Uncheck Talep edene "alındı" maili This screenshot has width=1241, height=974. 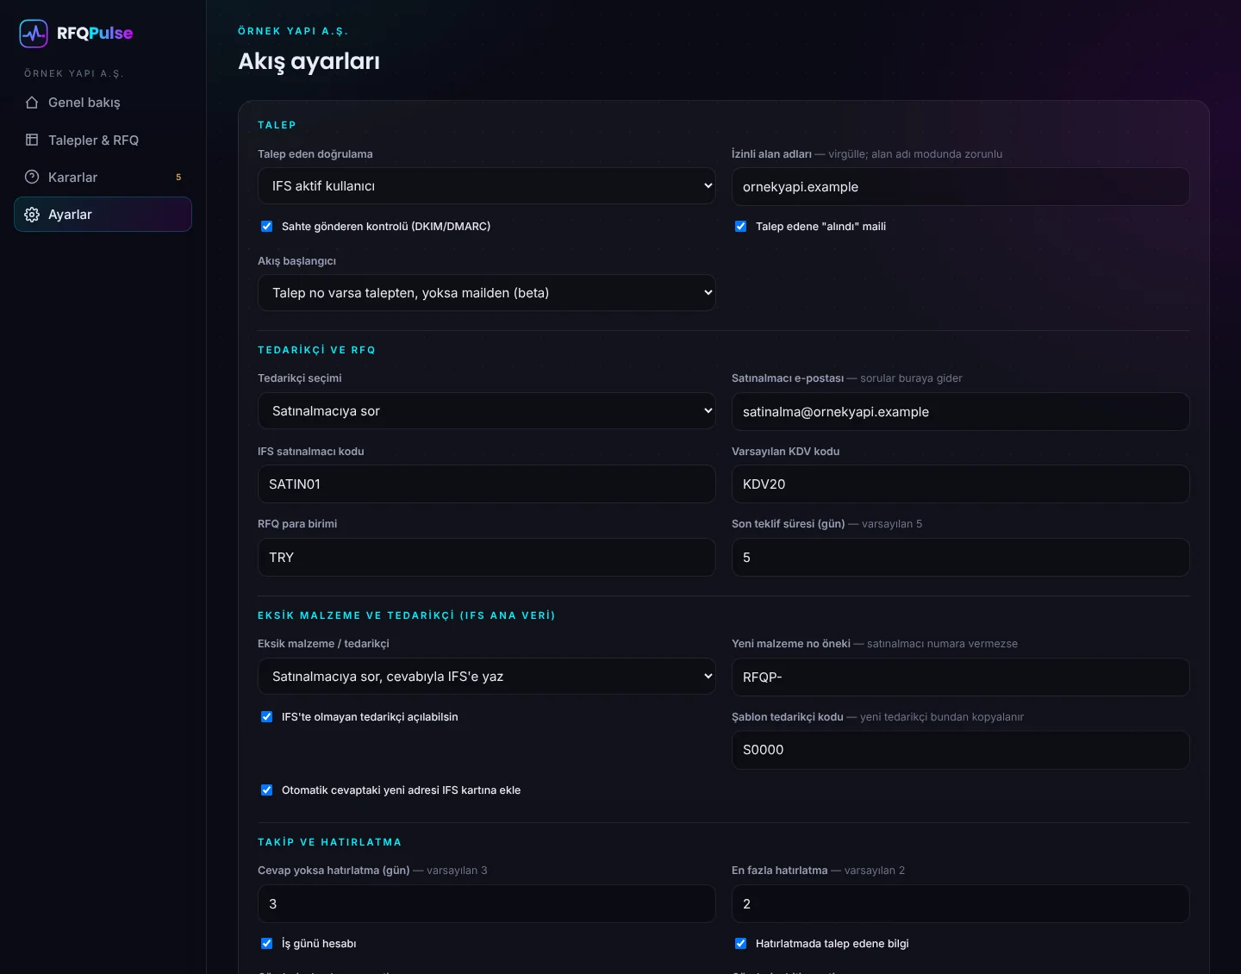click(x=741, y=227)
